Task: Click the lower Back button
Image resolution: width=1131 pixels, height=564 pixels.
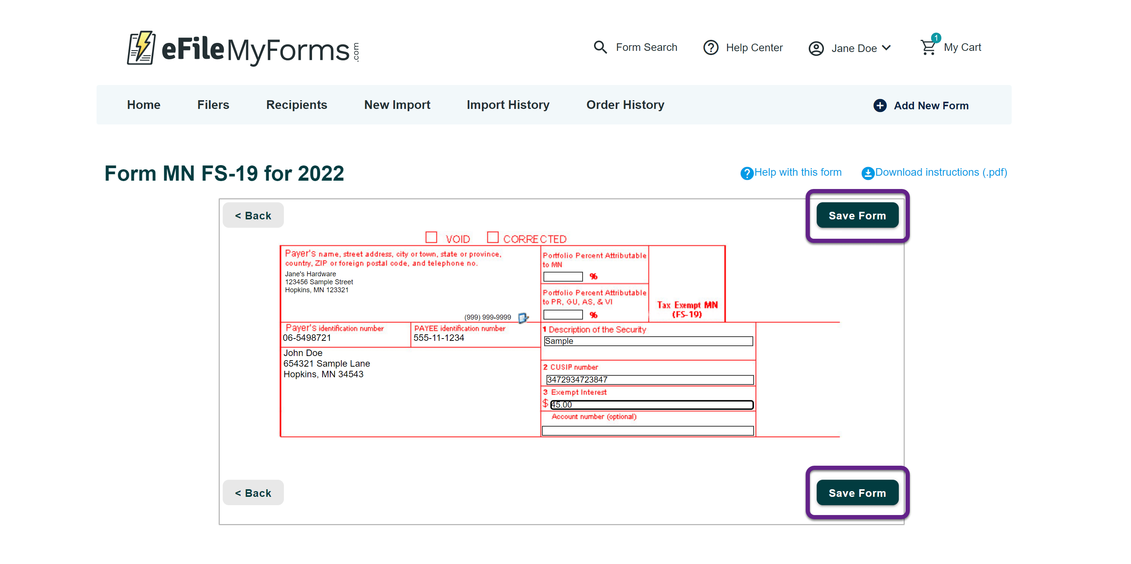Action: point(253,493)
